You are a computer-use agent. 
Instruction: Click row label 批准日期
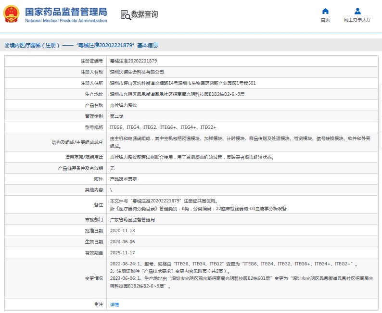(94, 230)
